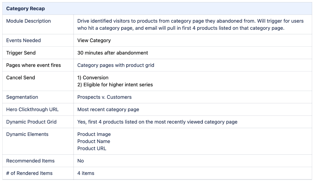Click the 30 minutes after abandonment text
This screenshot has height=182, width=315.
112,53
